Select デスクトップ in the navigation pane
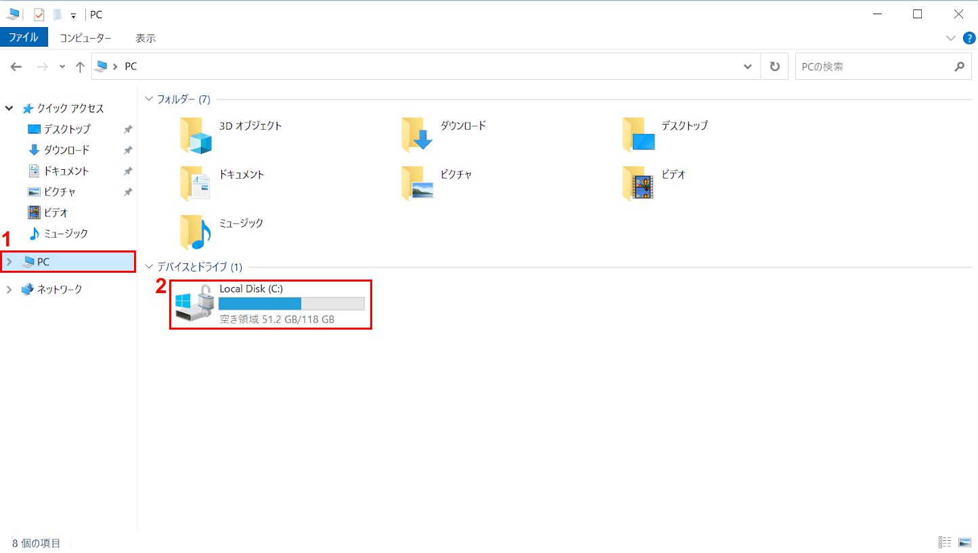Image resolution: width=978 pixels, height=553 pixels. tap(67, 129)
